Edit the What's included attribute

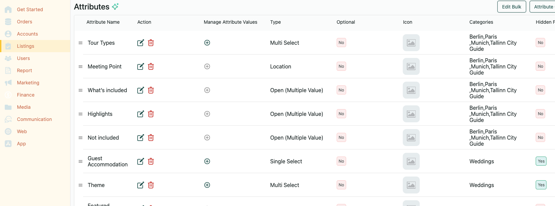tap(140, 90)
